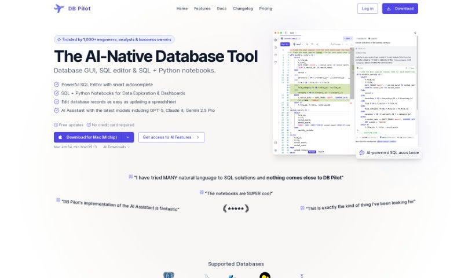Click the Supported Databases heading
The width and height of the screenshot is (472, 278).
(236, 264)
